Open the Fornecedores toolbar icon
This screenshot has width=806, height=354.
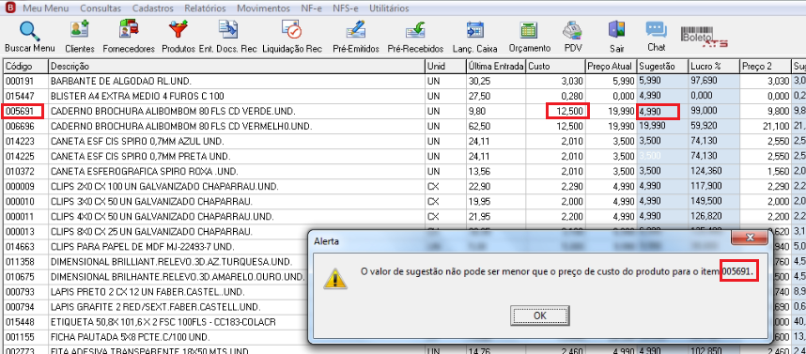tap(129, 30)
